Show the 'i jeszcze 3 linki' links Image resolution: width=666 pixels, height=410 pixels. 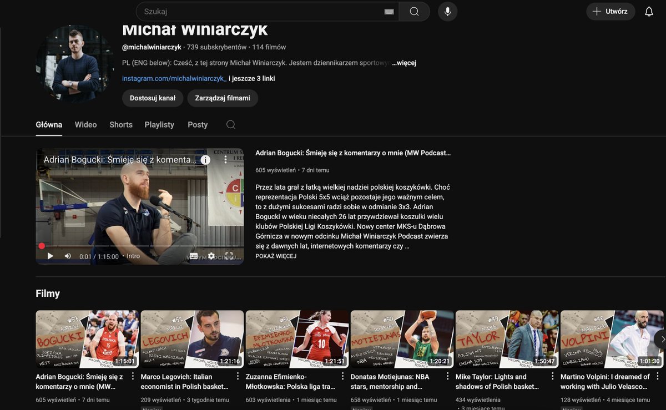coord(252,78)
